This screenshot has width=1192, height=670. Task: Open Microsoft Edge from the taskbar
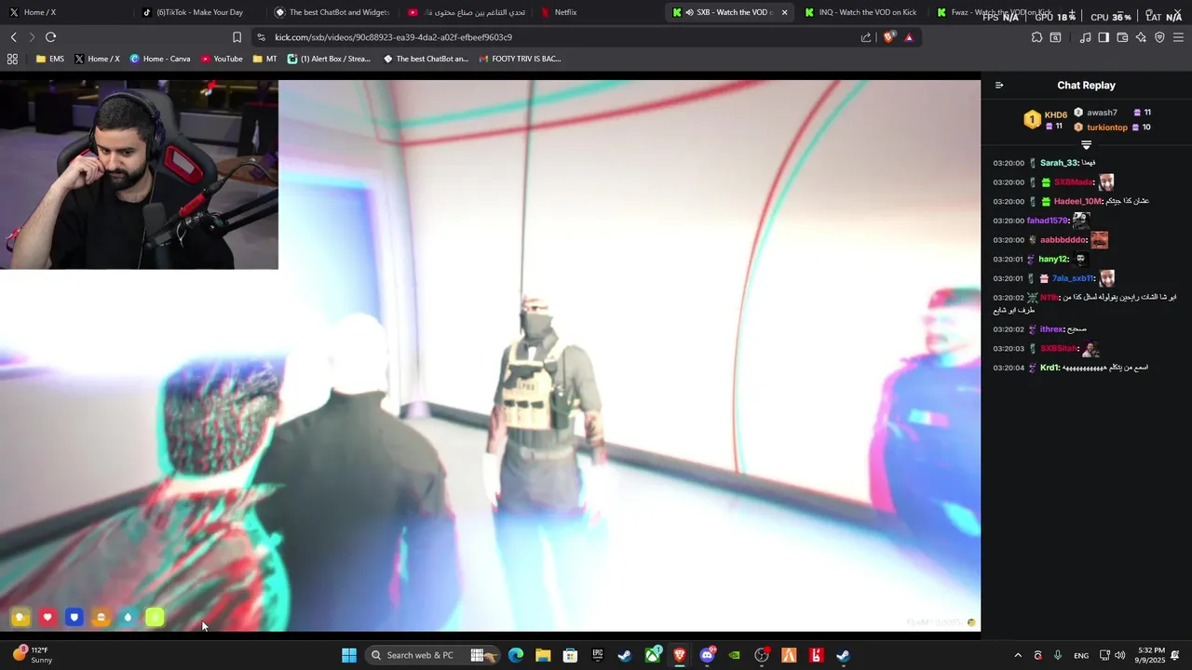(x=516, y=655)
